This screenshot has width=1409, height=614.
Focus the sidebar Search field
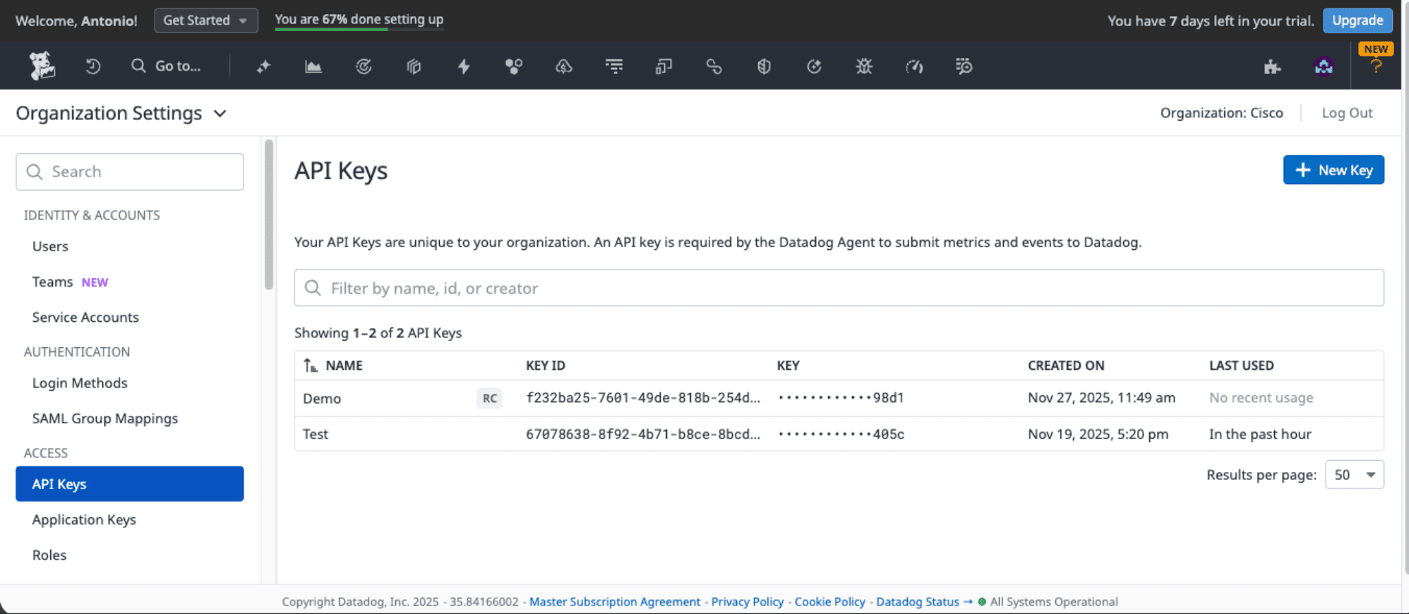coord(130,172)
